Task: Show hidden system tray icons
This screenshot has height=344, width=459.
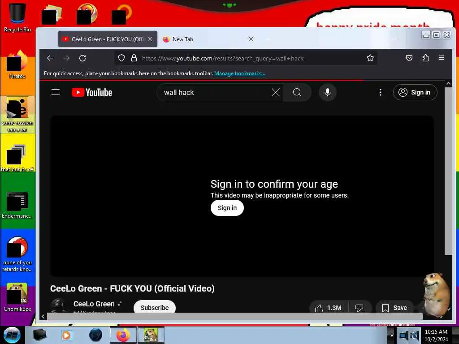Action: [392, 335]
